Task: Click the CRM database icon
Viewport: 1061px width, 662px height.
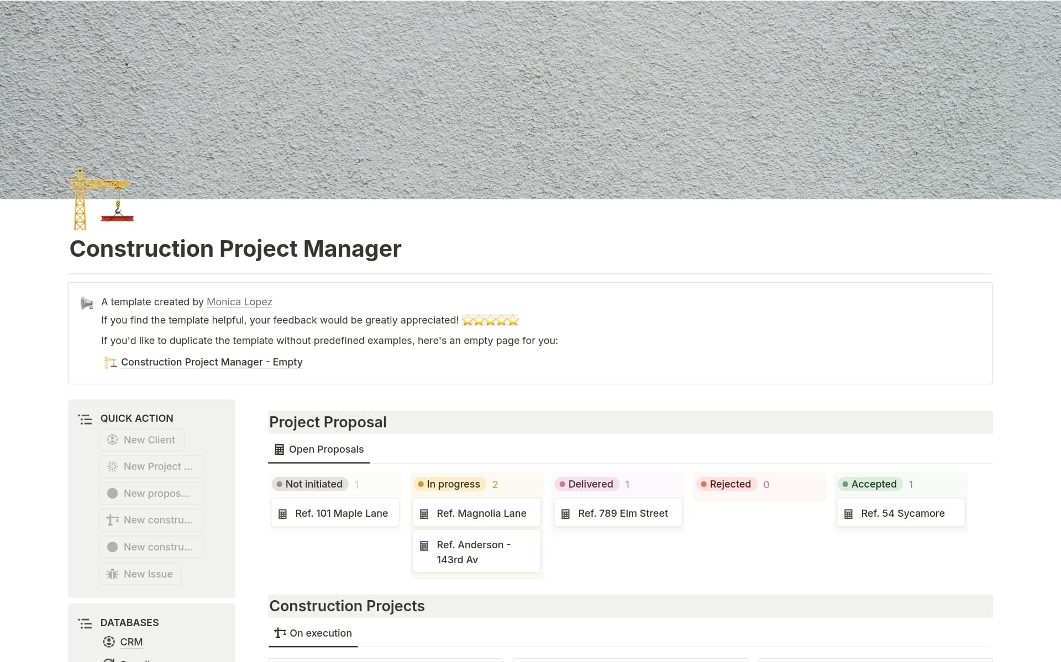Action: [109, 642]
